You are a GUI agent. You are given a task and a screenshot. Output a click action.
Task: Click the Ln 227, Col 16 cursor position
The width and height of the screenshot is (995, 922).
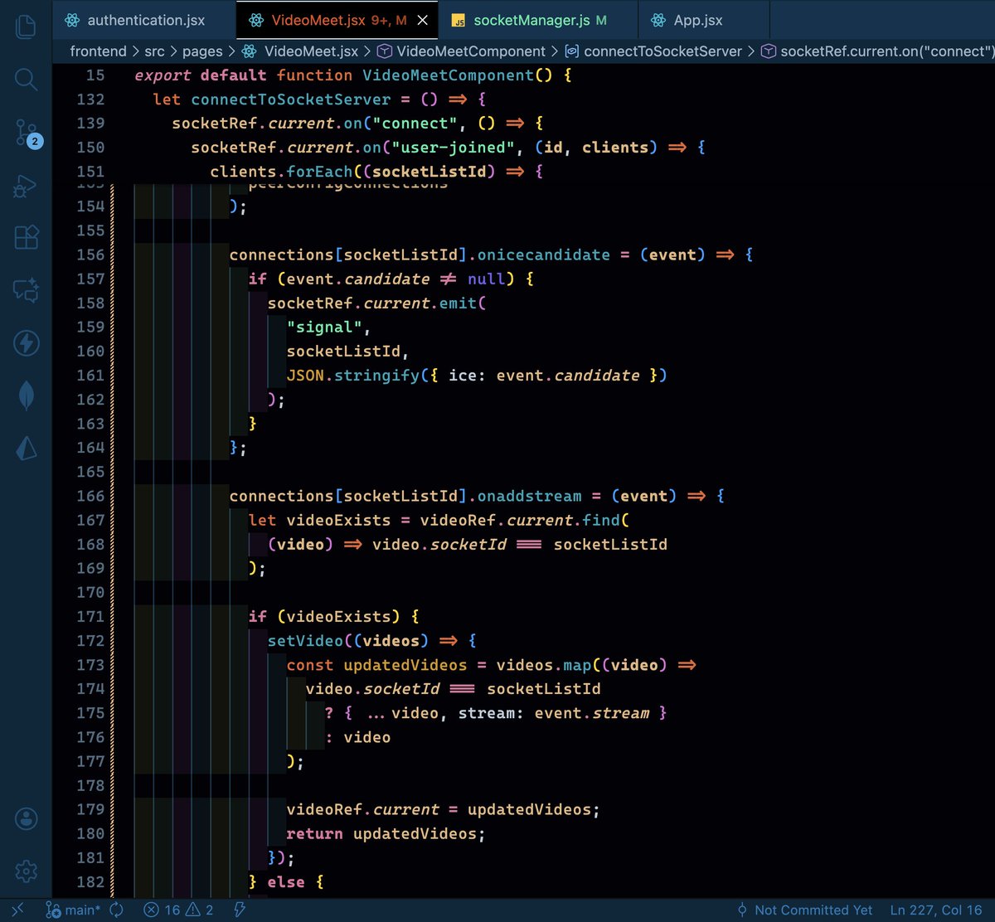click(936, 910)
